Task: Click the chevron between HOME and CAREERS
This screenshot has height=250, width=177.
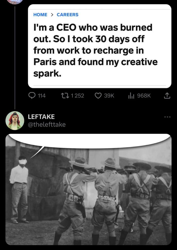Action: 52,15
